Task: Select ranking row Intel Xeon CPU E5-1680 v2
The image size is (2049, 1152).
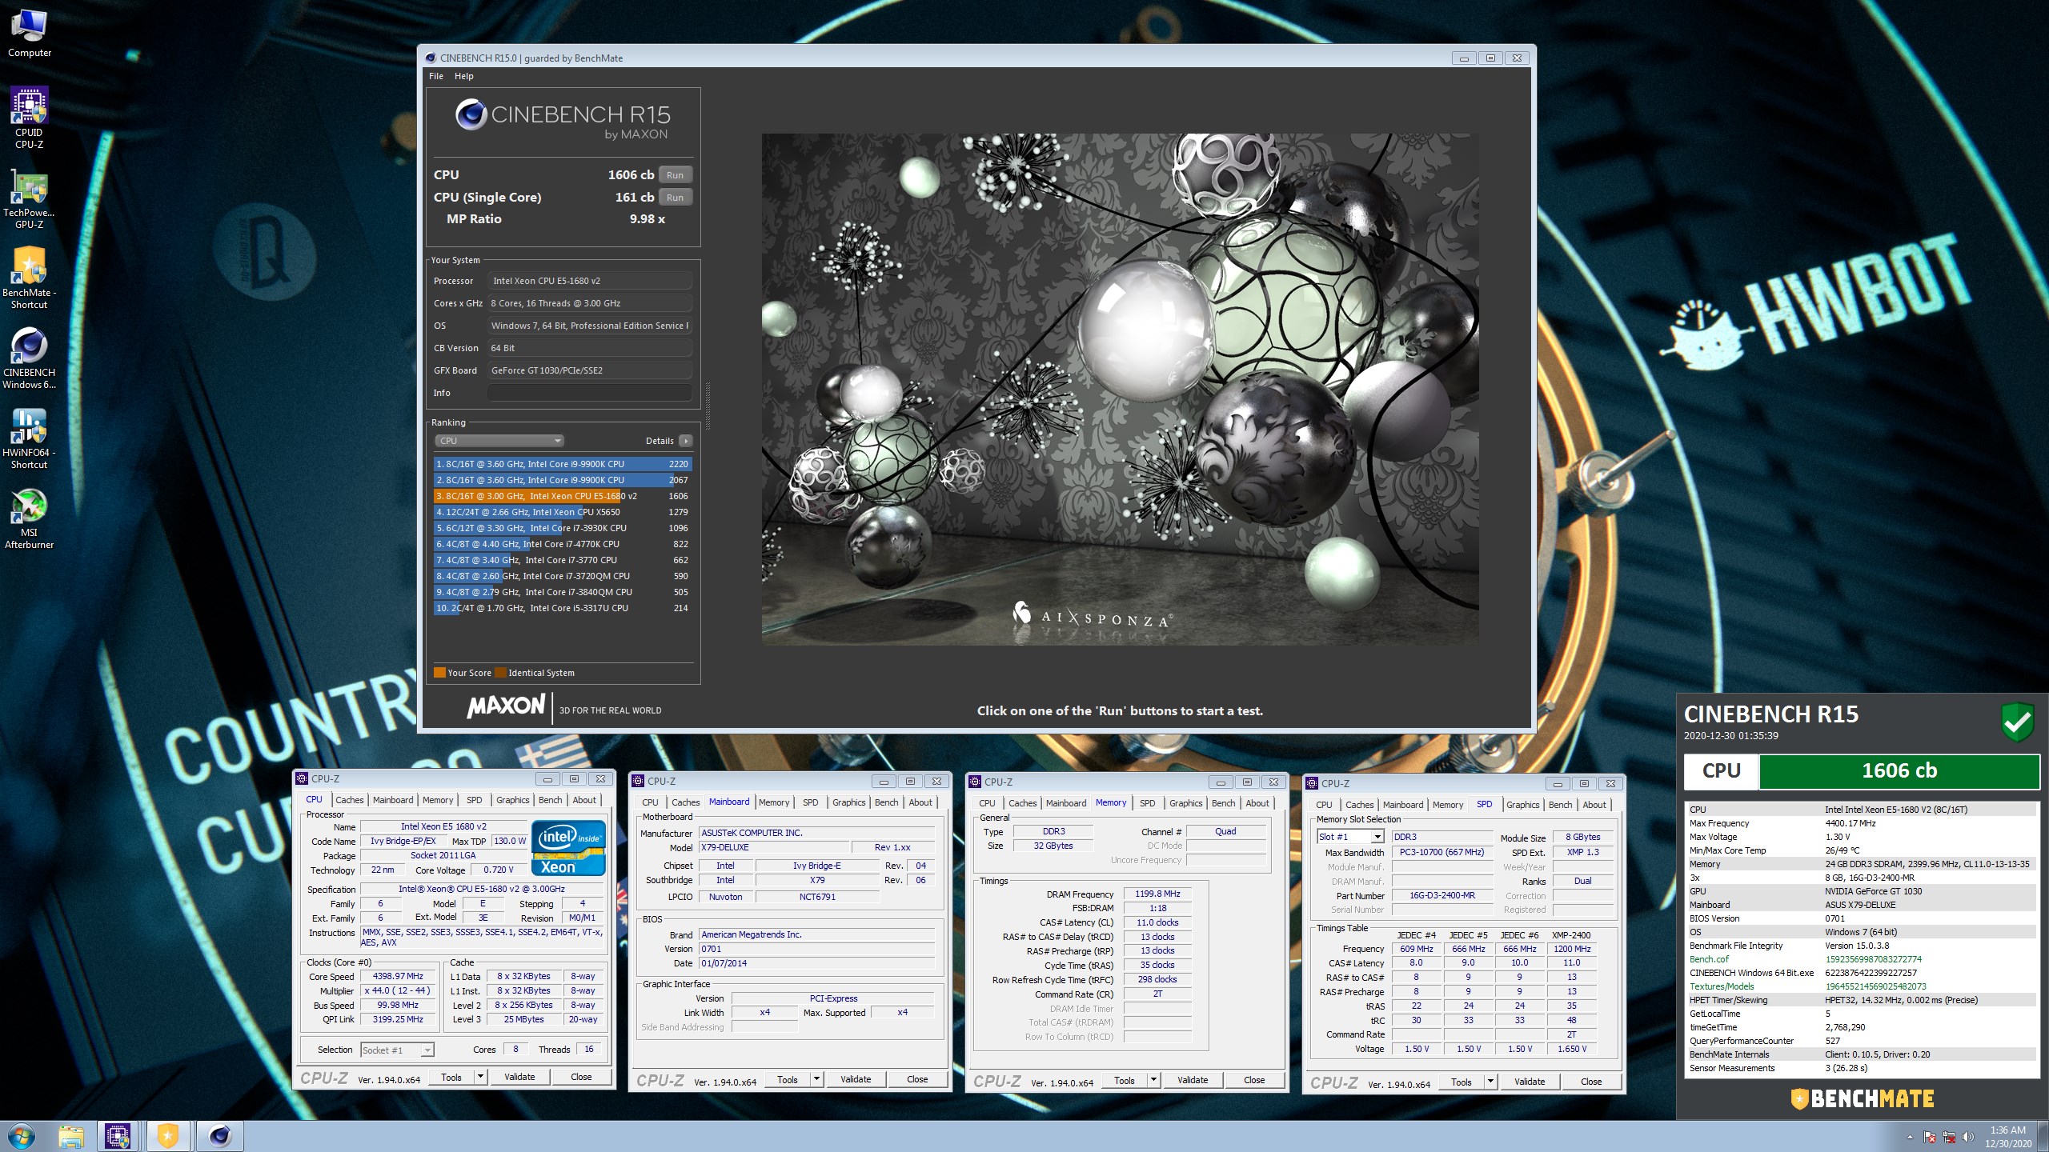Action: pos(563,496)
